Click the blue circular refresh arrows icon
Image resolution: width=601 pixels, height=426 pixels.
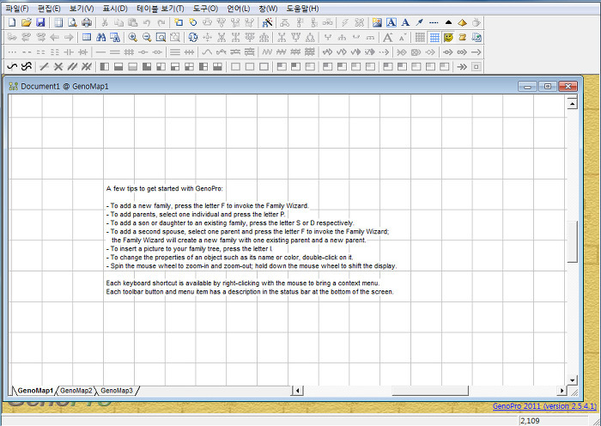pos(193,37)
